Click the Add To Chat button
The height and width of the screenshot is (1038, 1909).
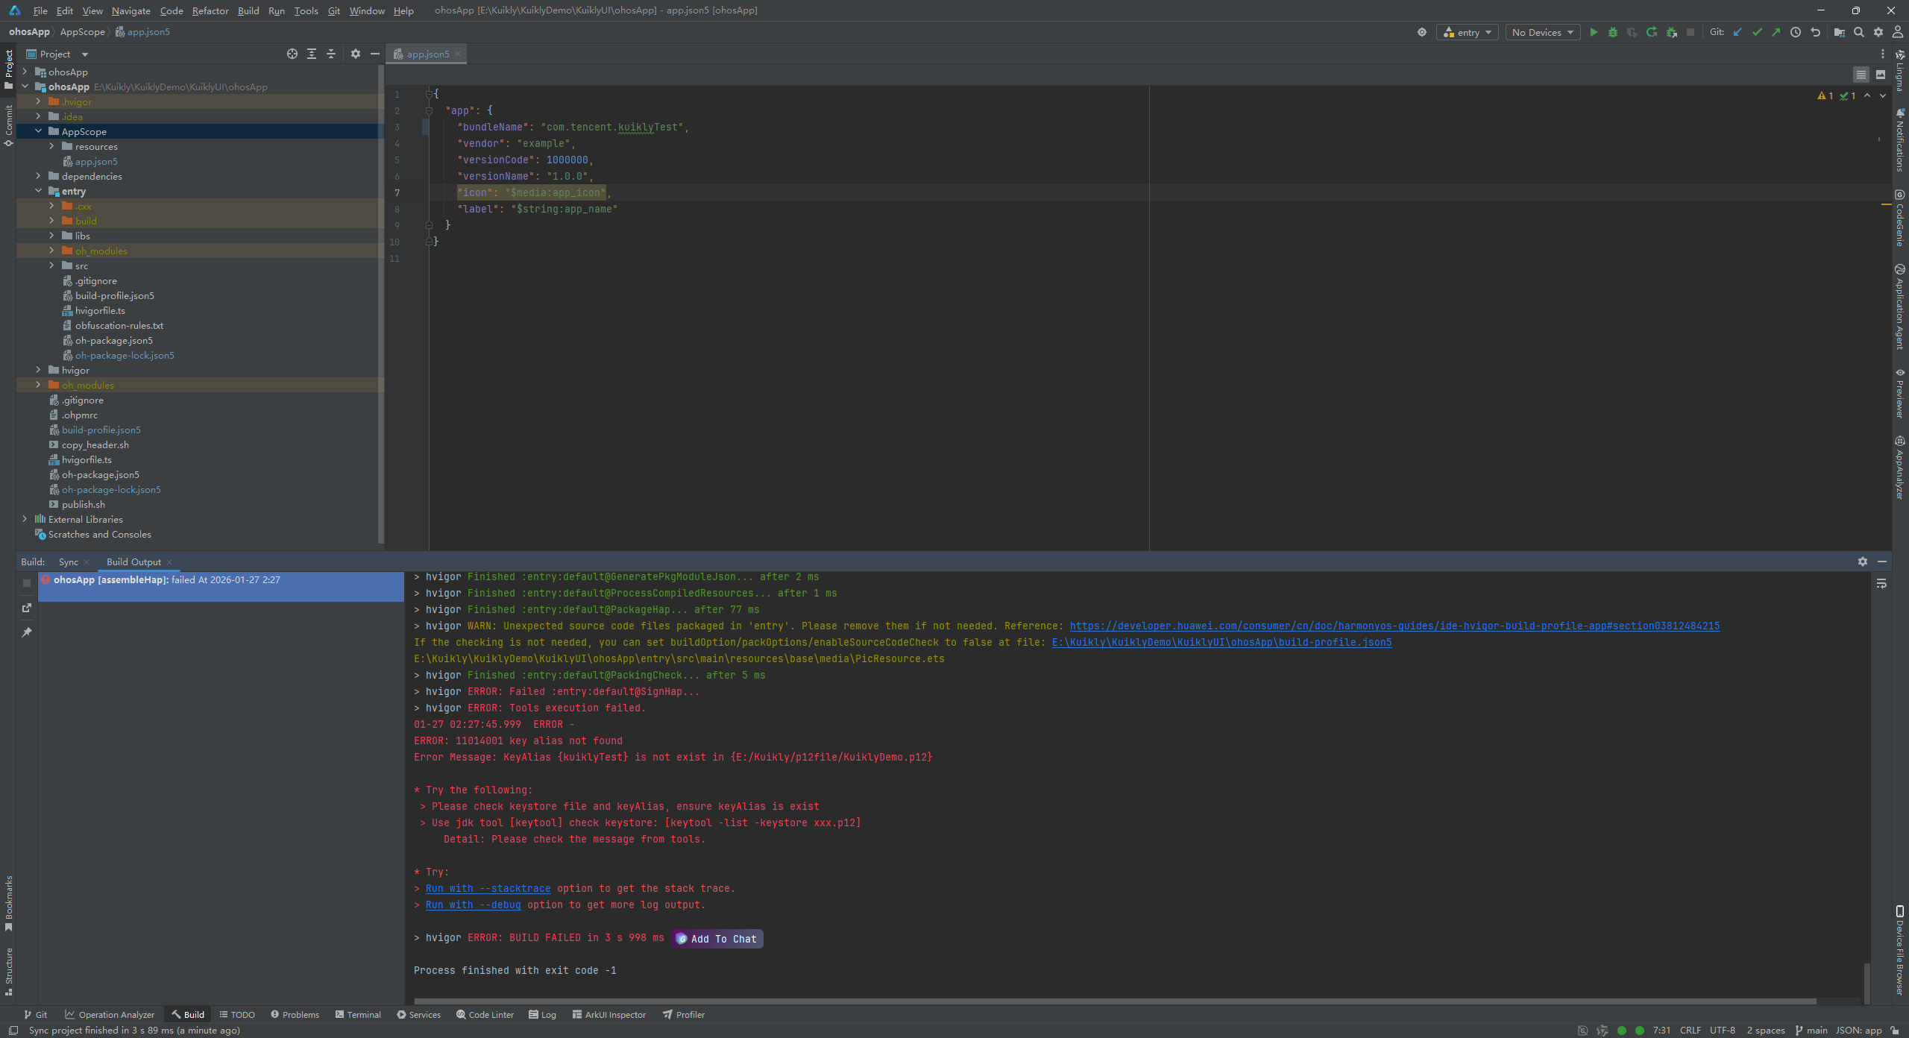[717, 939]
